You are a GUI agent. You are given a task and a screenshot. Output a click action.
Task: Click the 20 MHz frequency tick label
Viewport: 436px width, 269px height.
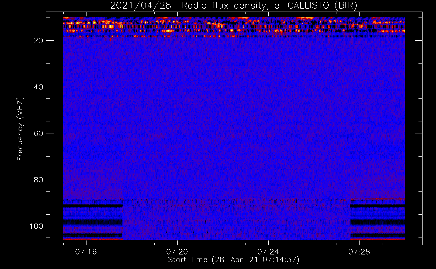[39, 41]
